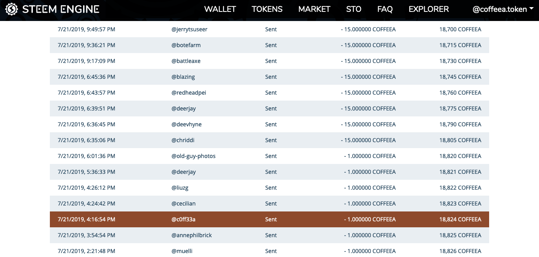Viewport: 539px width, 257px height.
Task: Click balance 18,825 COFFEEA
Action: point(460,235)
